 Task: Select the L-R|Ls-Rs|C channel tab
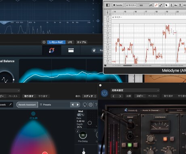pos(56,42)
